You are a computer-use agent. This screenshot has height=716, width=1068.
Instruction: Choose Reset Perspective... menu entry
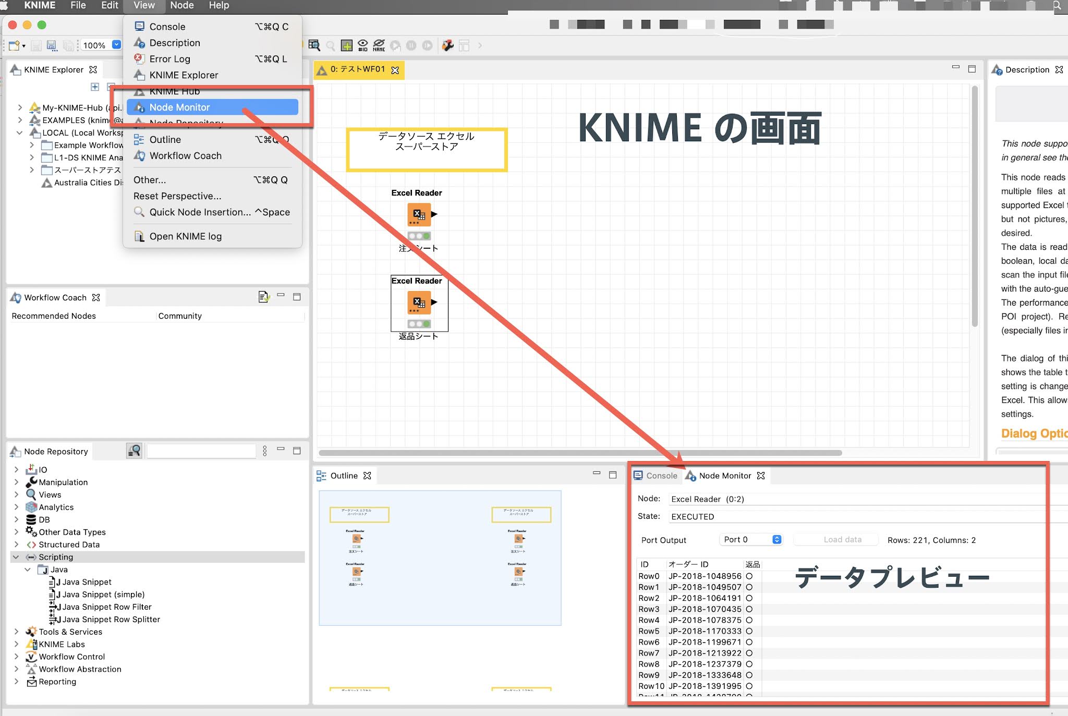pos(212,196)
